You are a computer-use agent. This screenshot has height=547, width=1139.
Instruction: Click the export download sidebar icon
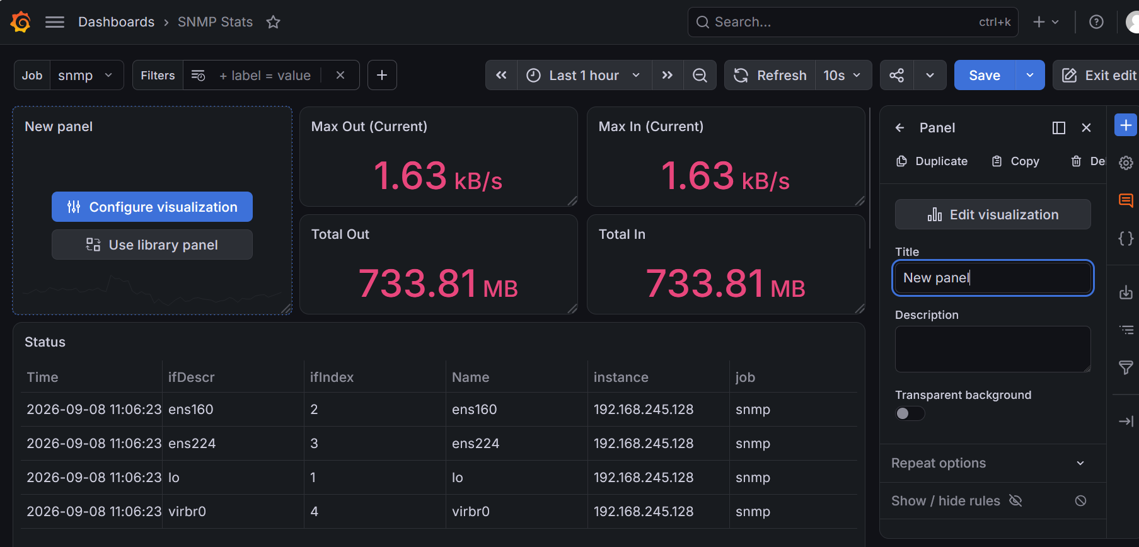pyautogui.click(x=1126, y=292)
